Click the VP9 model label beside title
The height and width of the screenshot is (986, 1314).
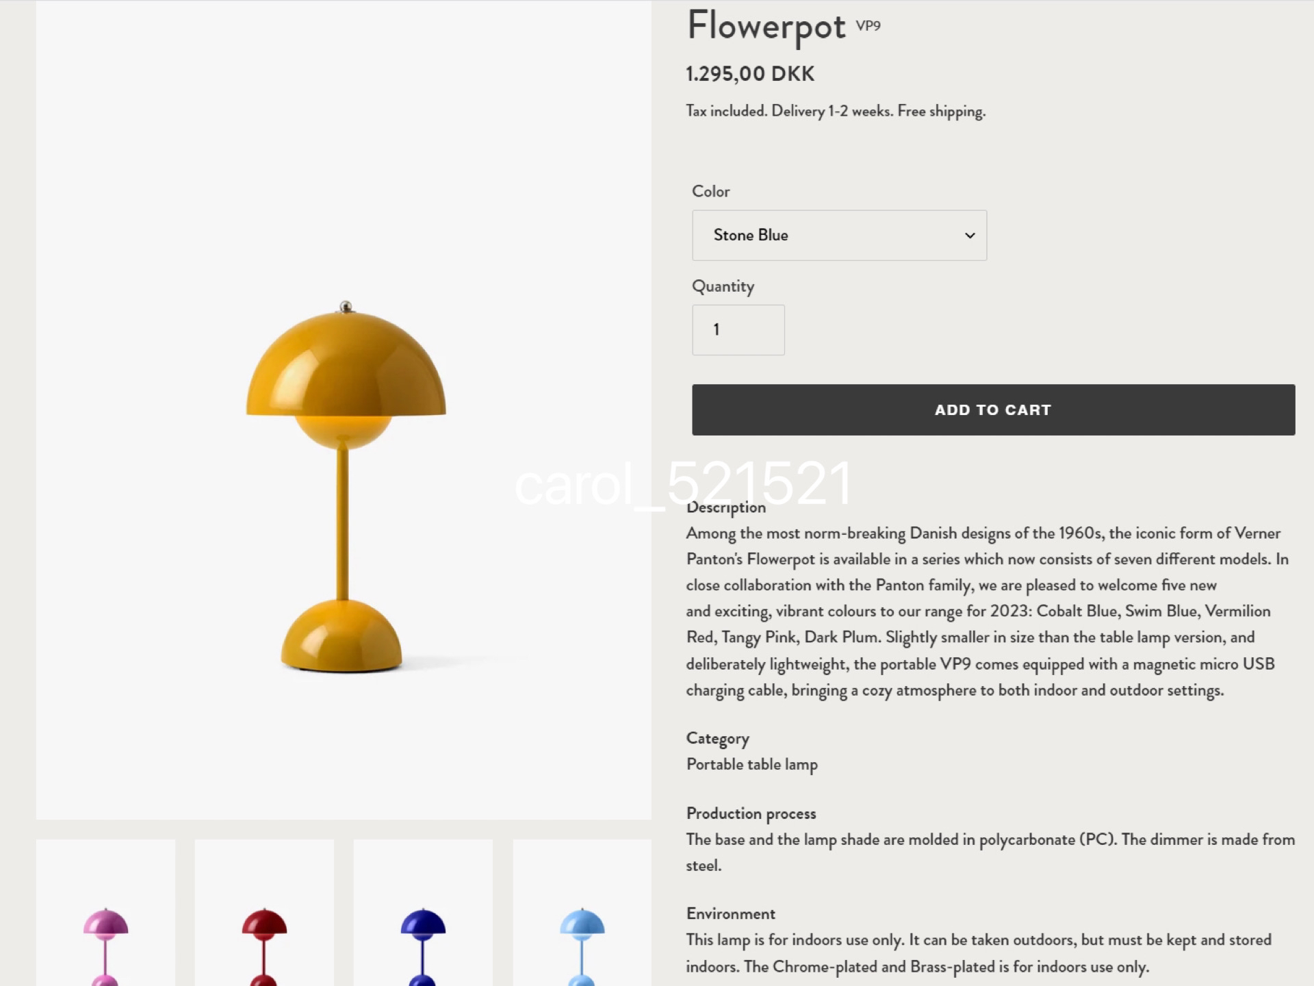tap(868, 26)
